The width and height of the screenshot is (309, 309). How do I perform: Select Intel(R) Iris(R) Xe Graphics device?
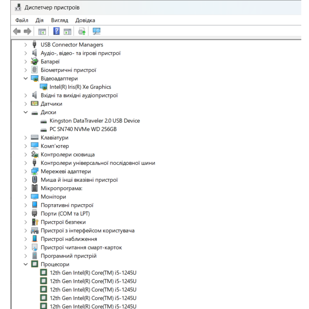click(x=80, y=87)
